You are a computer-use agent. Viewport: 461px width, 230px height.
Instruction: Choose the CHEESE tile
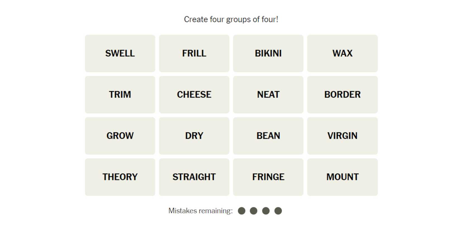point(194,95)
